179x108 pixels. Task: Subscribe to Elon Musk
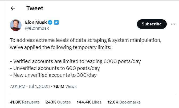152,24
